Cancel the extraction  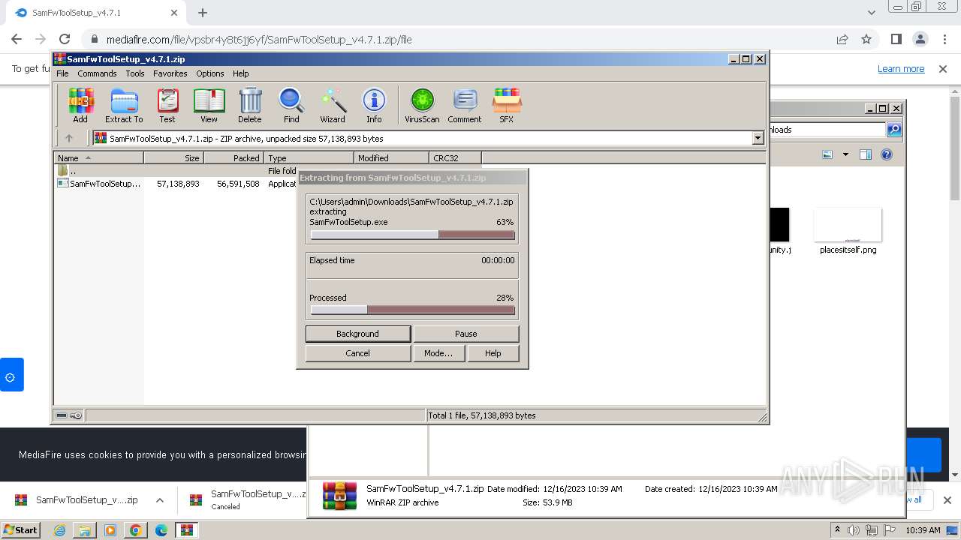pyautogui.click(x=358, y=353)
